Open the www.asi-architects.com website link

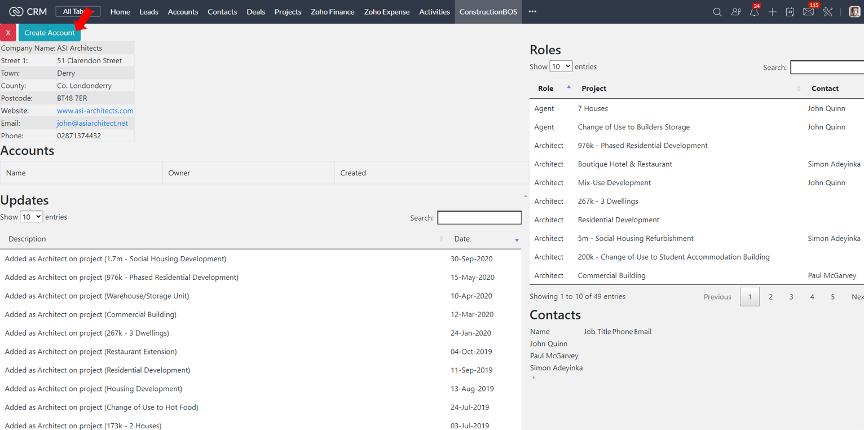(95, 111)
